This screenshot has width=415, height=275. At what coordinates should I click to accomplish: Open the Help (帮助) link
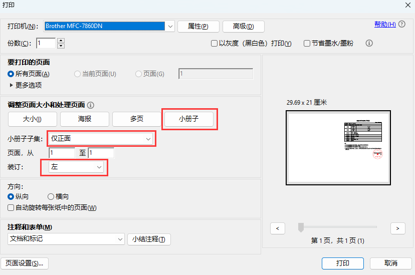pyautogui.click(x=384, y=25)
